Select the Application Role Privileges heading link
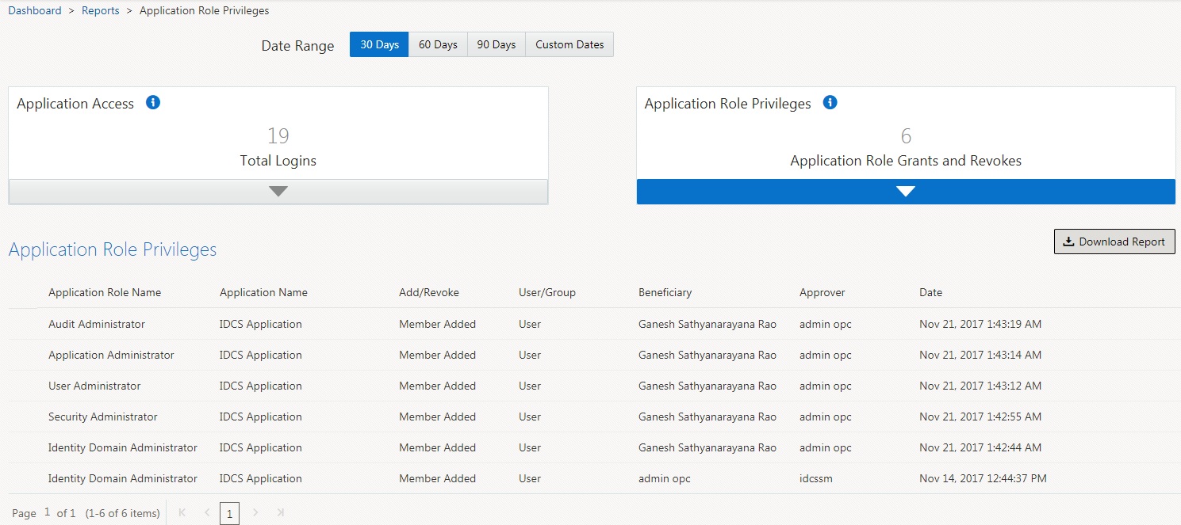The height and width of the screenshot is (525, 1181). point(112,249)
